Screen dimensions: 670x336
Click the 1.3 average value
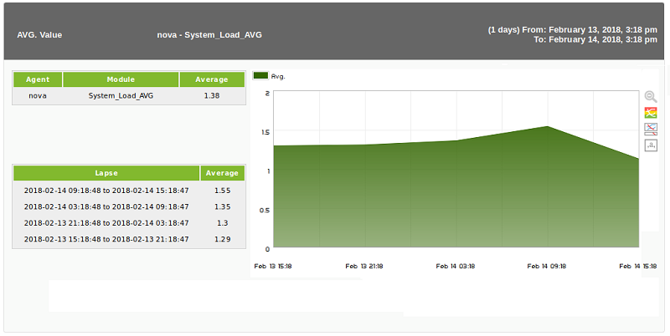tap(222, 223)
